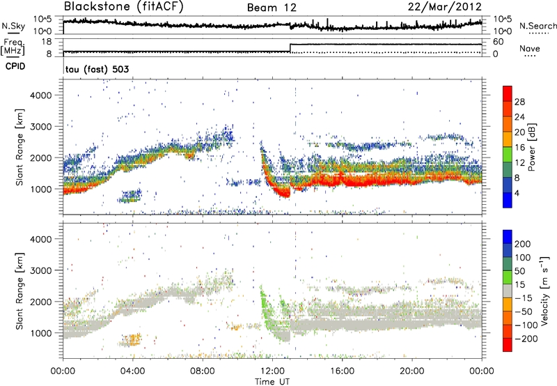
Task: Click the CPID label
Action: pyautogui.click(x=15, y=66)
